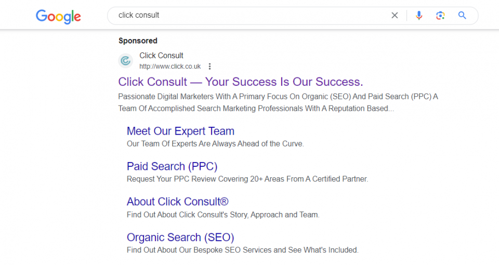Open the 'Organic Search (SEO)' sitelink

[180, 237]
